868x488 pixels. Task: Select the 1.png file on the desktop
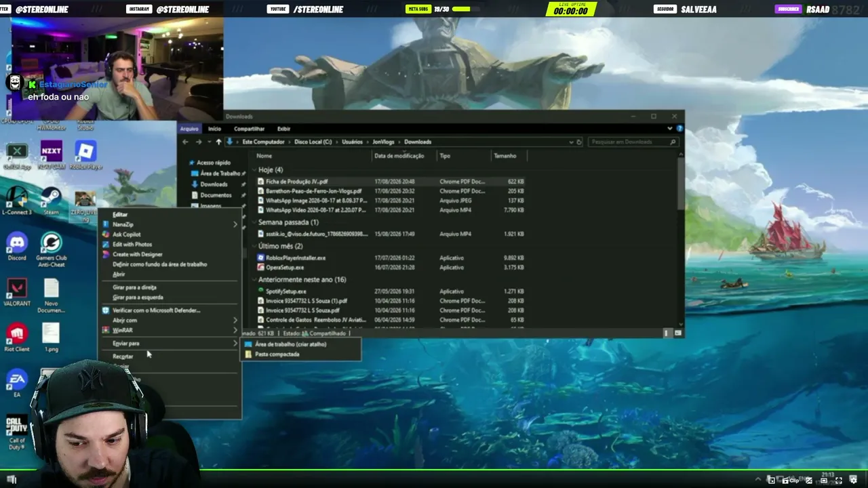pyautogui.click(x=51, y=338)
